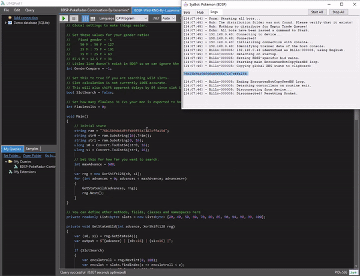Click the lambda icon of BDSP-PokeRadar query

[x=16, y=167]
